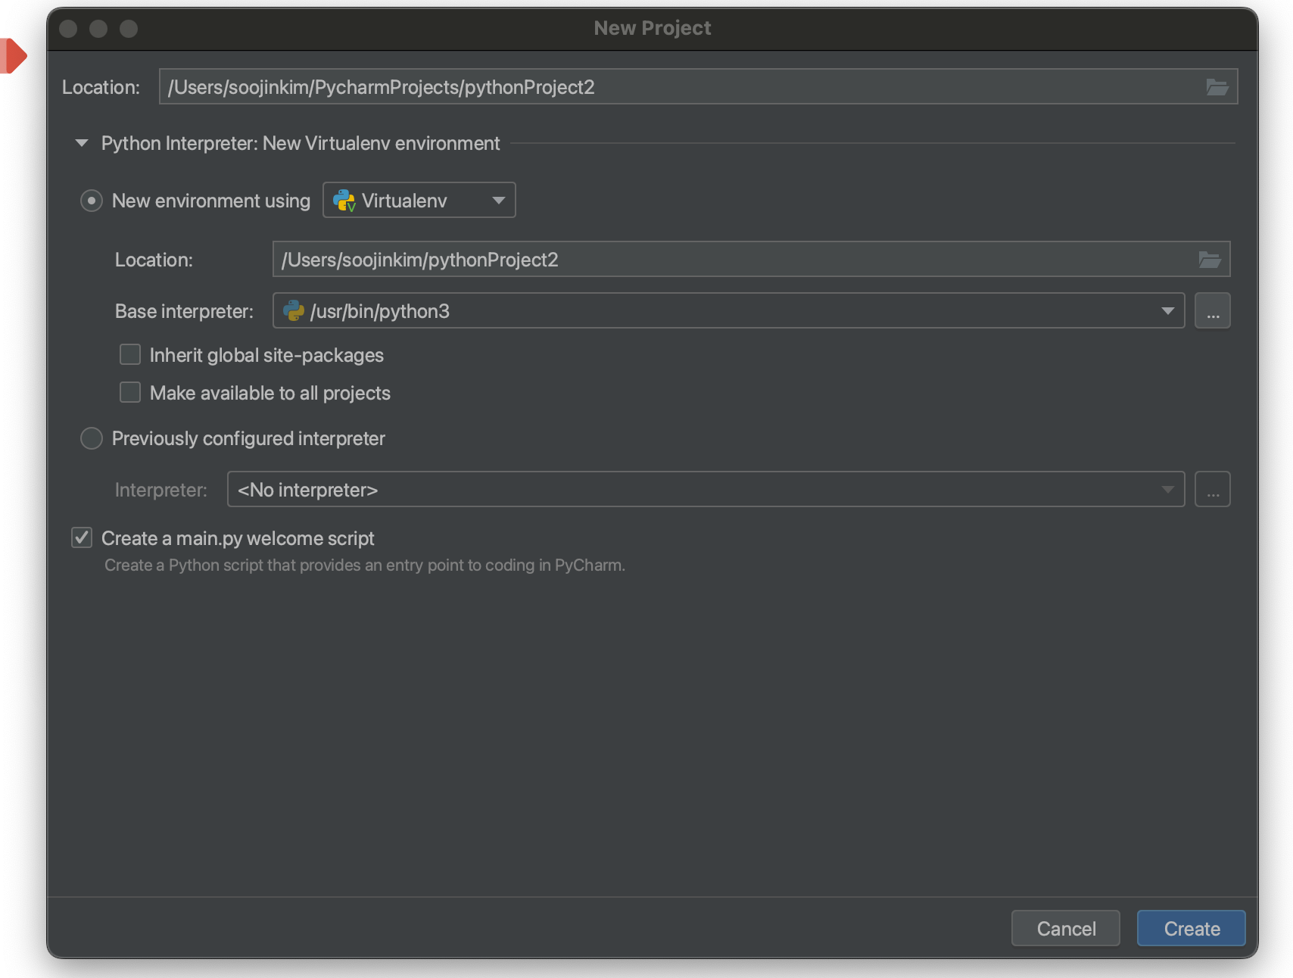Click the Cancel button
This screenshot has height=978, width=1293.
1065,928
